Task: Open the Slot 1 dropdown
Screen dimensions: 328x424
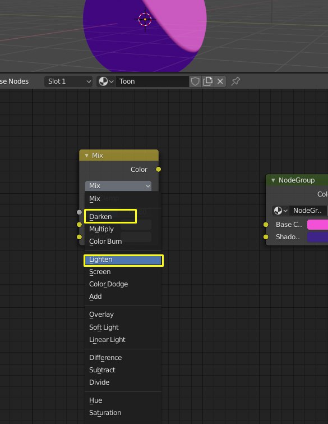Action: [68, 81]
